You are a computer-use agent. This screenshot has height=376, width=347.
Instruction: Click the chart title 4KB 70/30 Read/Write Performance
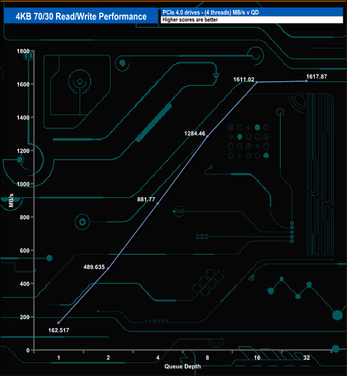[81, 17]
